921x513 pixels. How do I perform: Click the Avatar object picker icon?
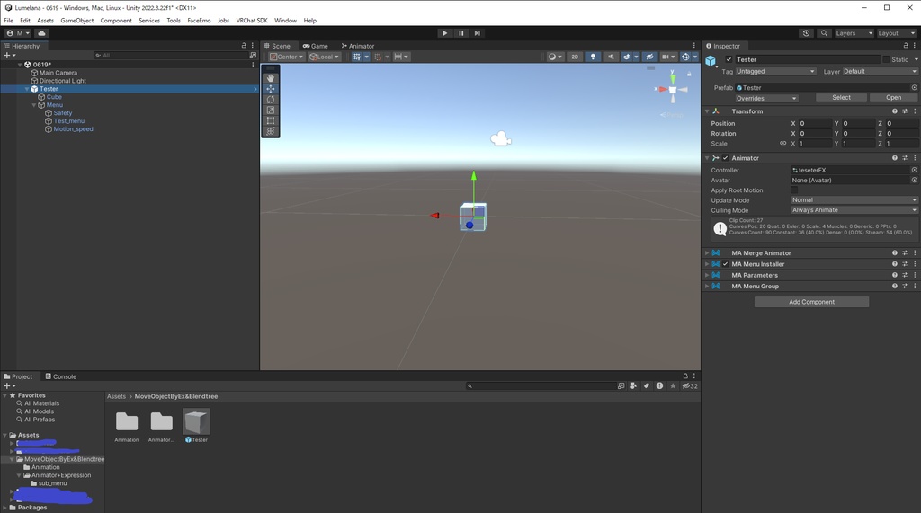pyautogui.click(x=914, y=181)
